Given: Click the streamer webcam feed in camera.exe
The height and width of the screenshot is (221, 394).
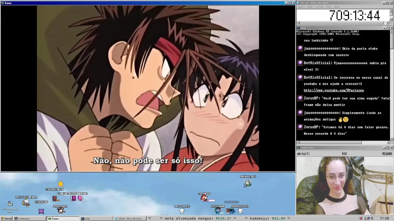Looking at the screenshot, I should [345, 185].
